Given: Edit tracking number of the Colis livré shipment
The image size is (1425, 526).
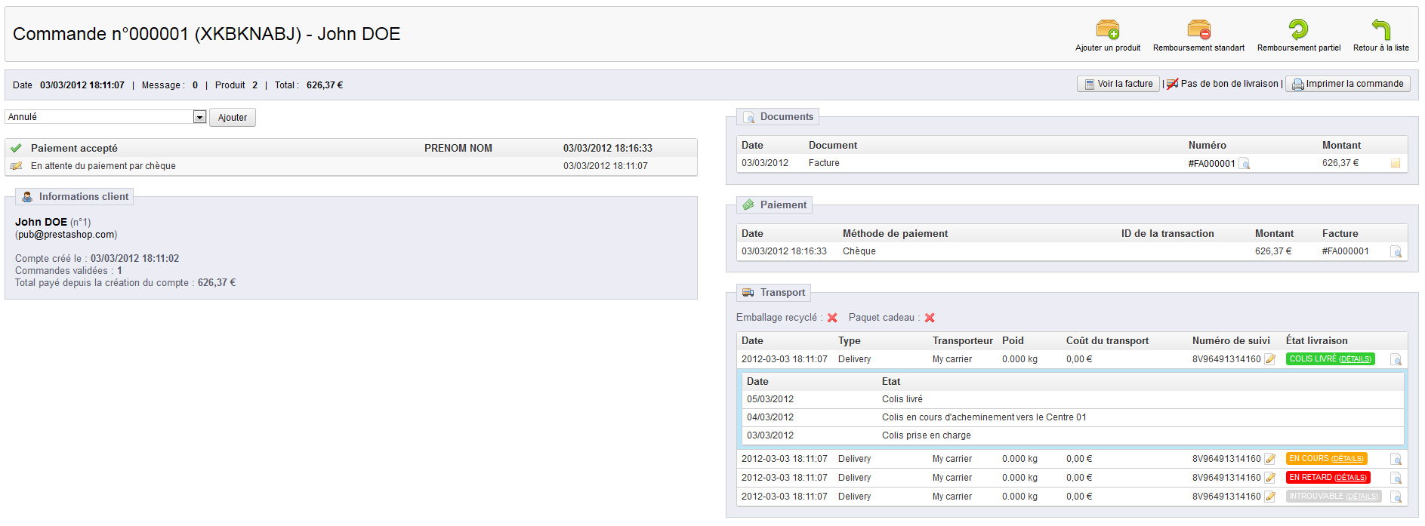Looking at the screenshot, I should tap(1270, 360).
